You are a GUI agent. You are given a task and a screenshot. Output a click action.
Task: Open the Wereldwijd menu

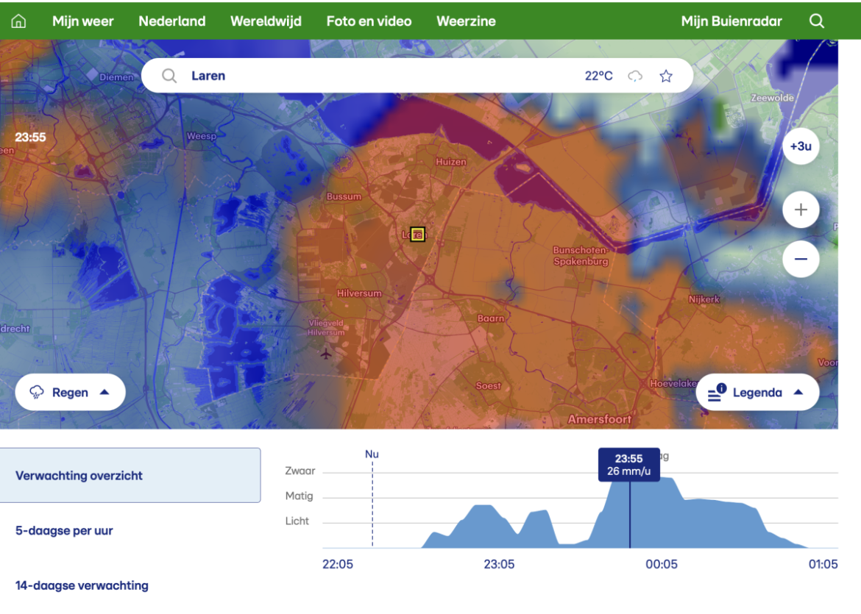click(266, 21)
